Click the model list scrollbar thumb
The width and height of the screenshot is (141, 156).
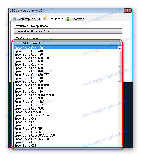coord(120,66)
